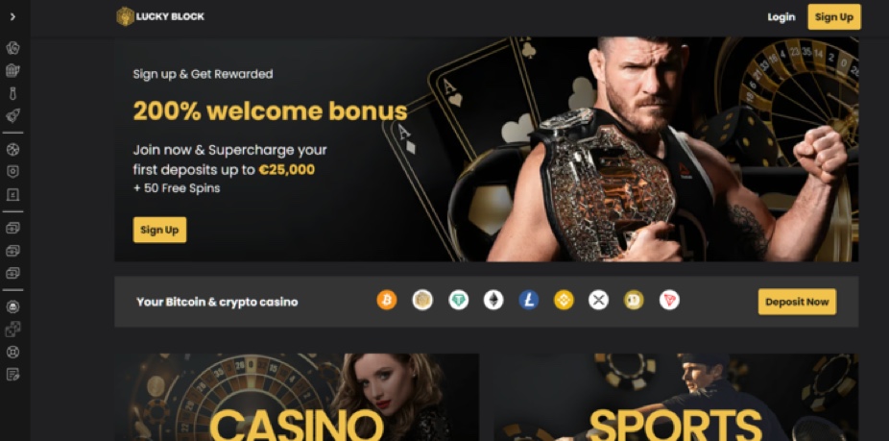Viewport: 889px width, 441px height.
Task: Open the playing cards casino icon in sidebar
Action: (x=12, y=48)
